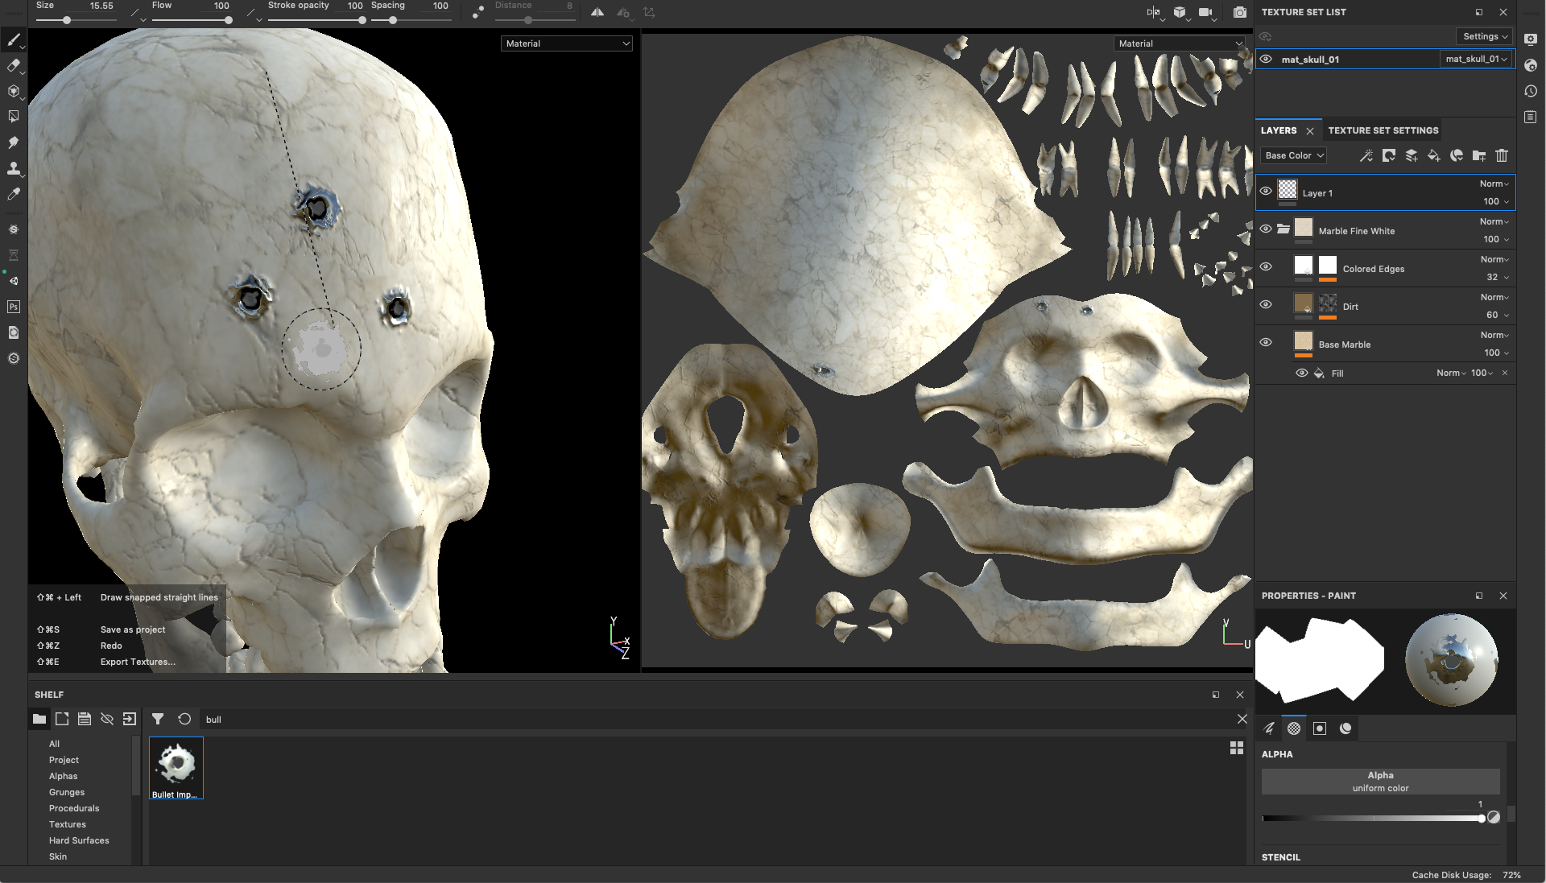The image size is (1546, 883).
Task: Select the Bullet Impact alpha thumbnail
Action: pyautogui.click(x=176, y=765)
